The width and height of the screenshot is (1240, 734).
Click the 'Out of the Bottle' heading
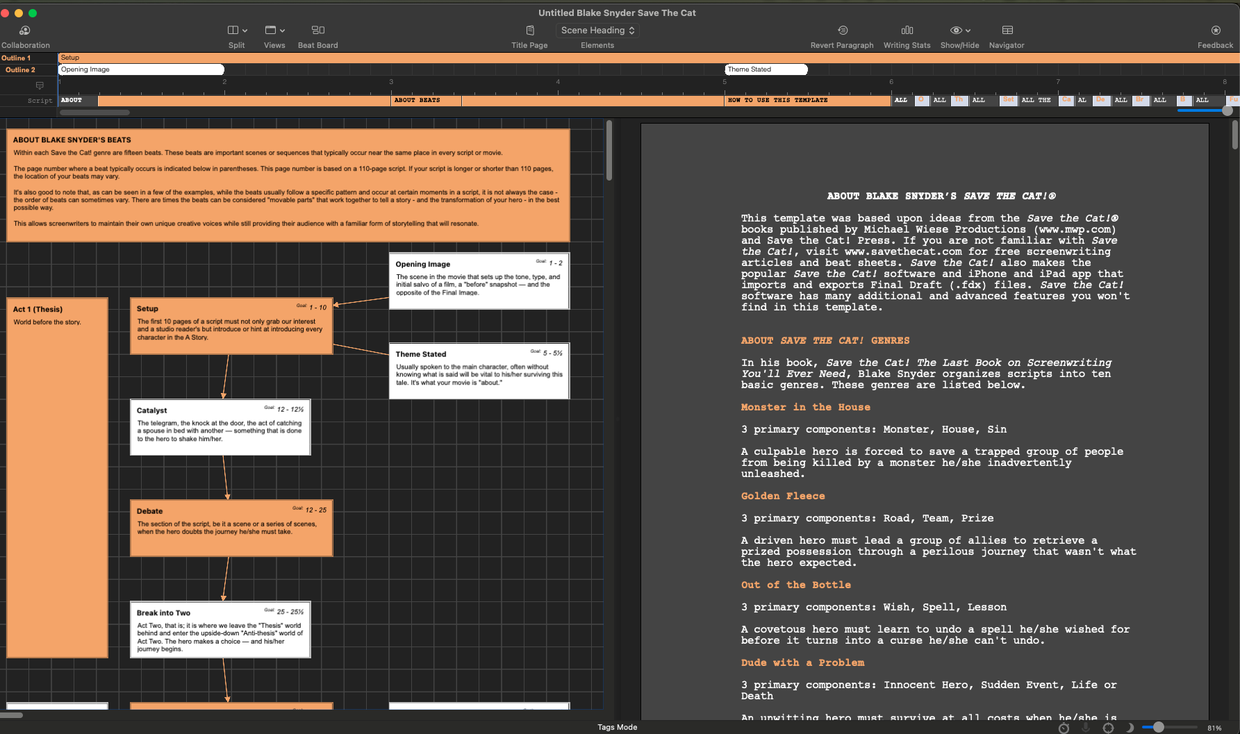tap(796, 585)
